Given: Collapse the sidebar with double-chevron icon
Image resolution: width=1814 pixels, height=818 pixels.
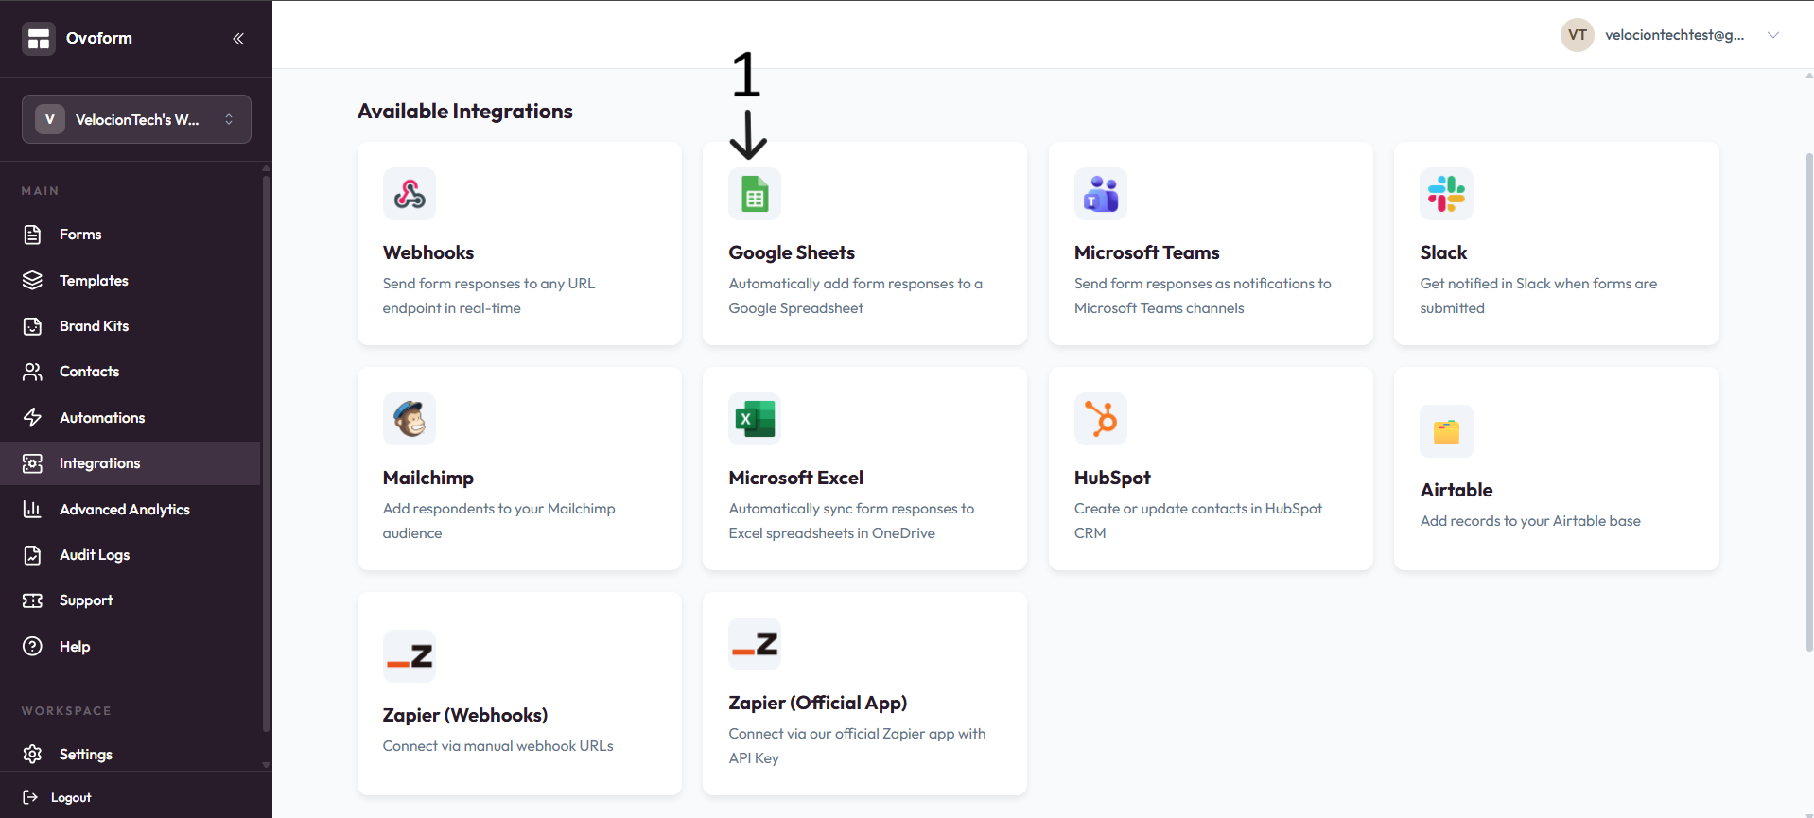Looking at the screenshot, I should click(238, 39).
